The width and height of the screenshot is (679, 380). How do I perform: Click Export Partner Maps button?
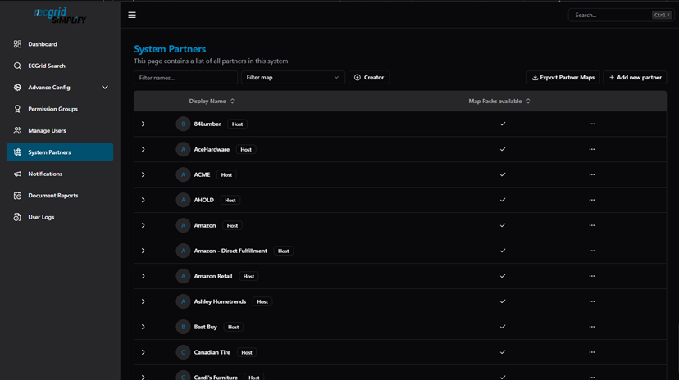coord(563,77)
